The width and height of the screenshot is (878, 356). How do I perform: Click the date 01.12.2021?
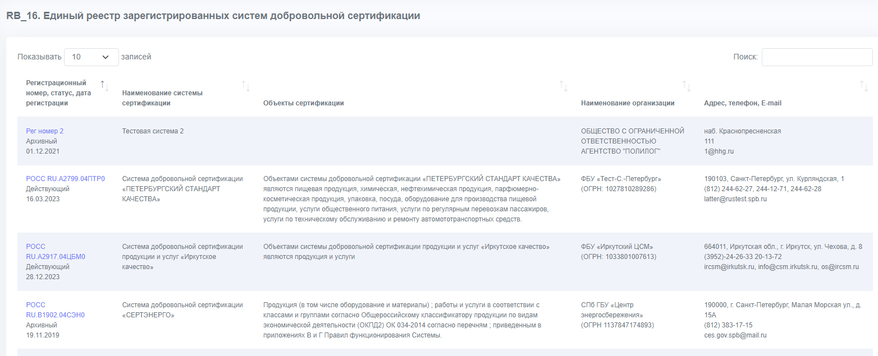43,151
